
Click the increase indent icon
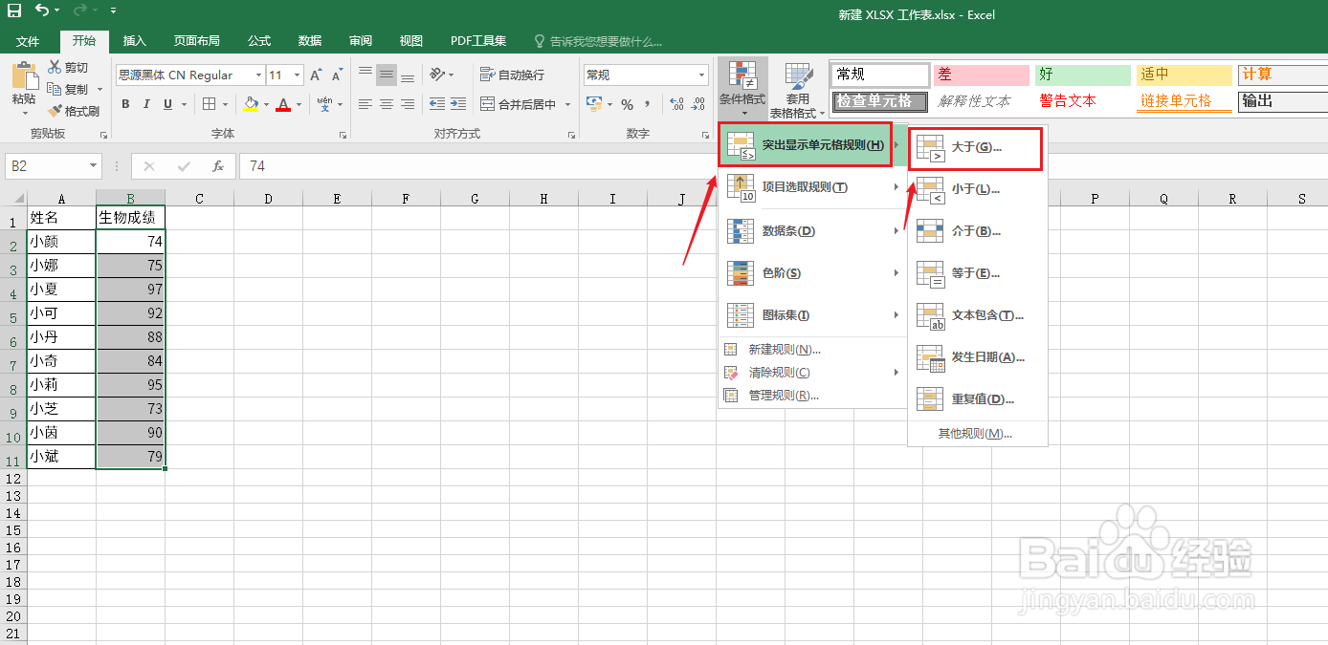click(x=458, y=104)
